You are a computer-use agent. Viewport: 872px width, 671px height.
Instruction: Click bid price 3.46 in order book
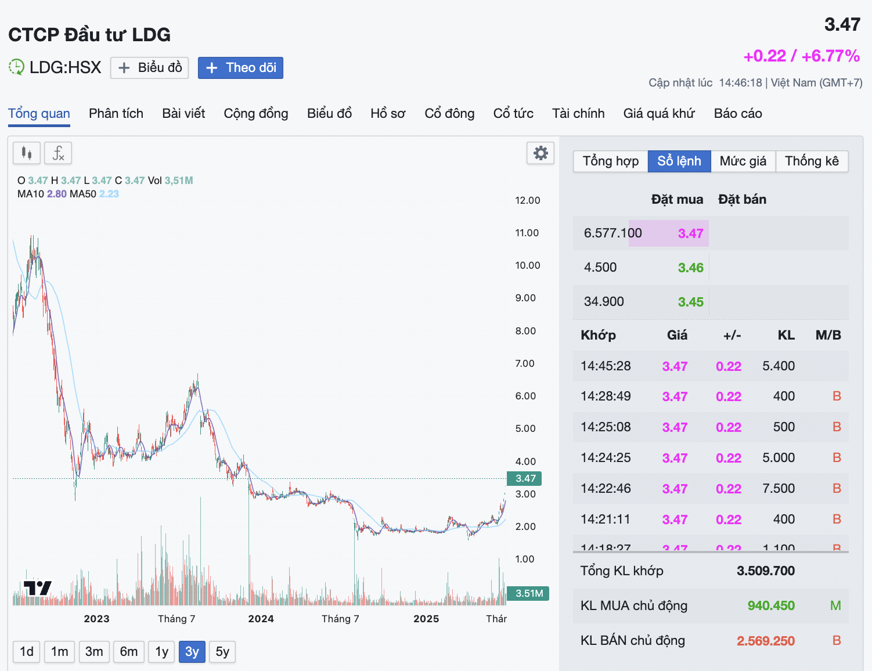coord(691,268)
